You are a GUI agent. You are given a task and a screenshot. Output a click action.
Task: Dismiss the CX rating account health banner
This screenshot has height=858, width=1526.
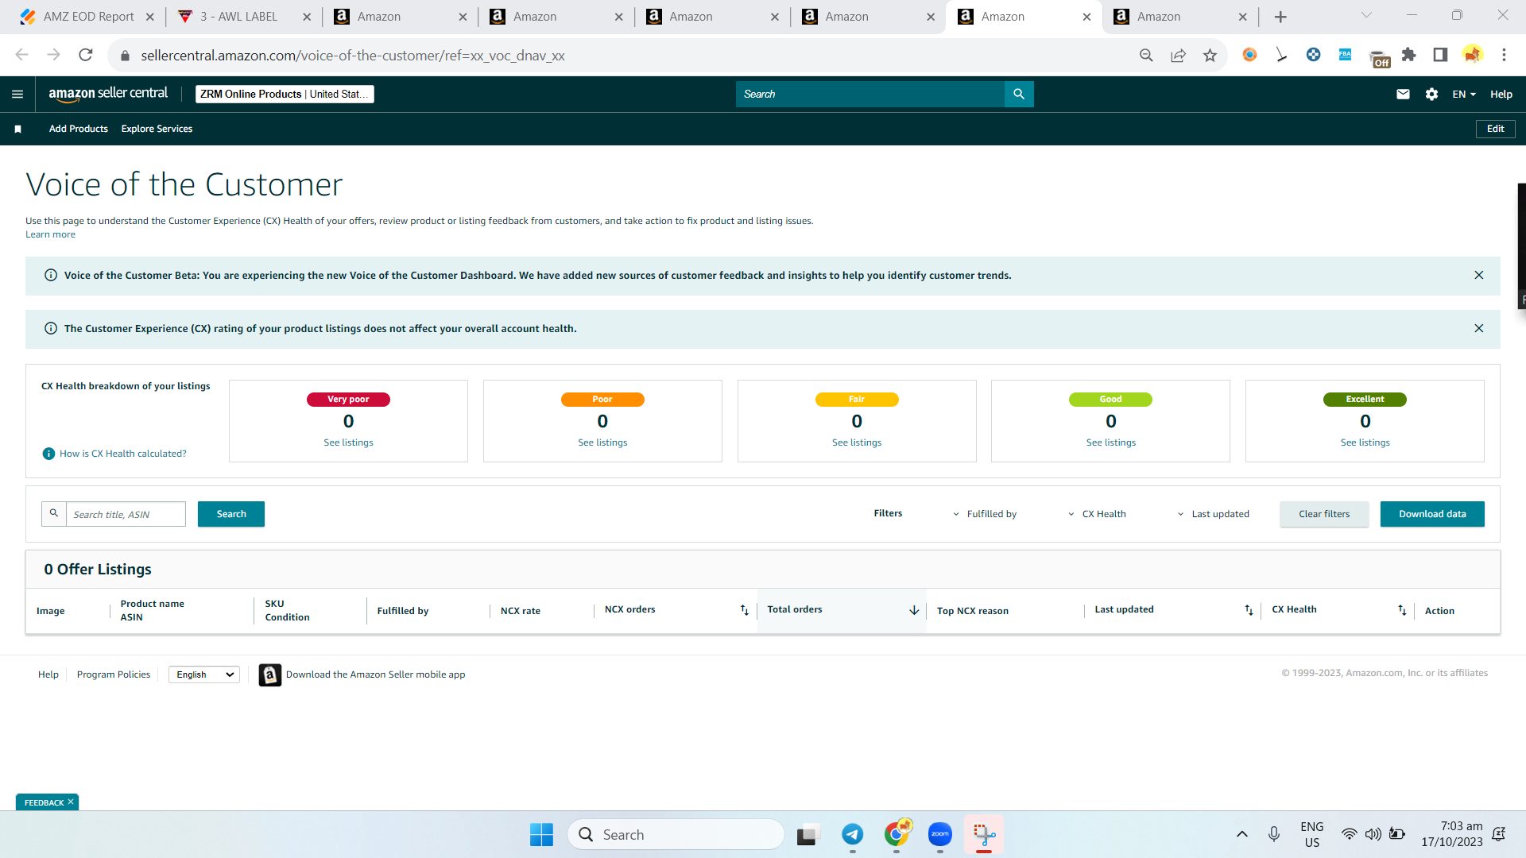1478,328
